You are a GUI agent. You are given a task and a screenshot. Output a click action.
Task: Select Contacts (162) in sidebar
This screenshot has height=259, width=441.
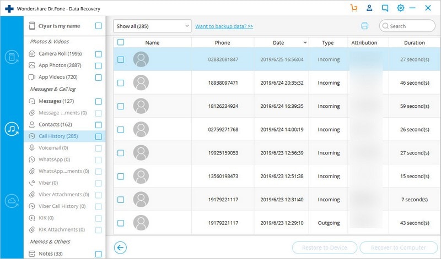point(56,124)
